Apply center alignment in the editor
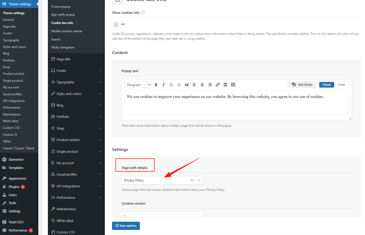 tap(202, 85)
